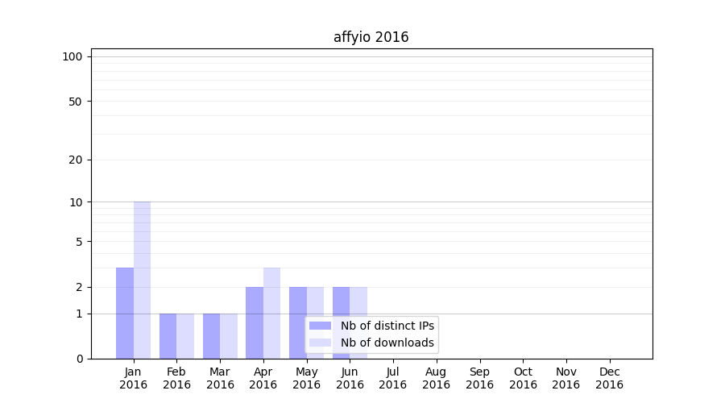
Task: Click the chart title 'affyio 2016'
Action: [371, 37]
